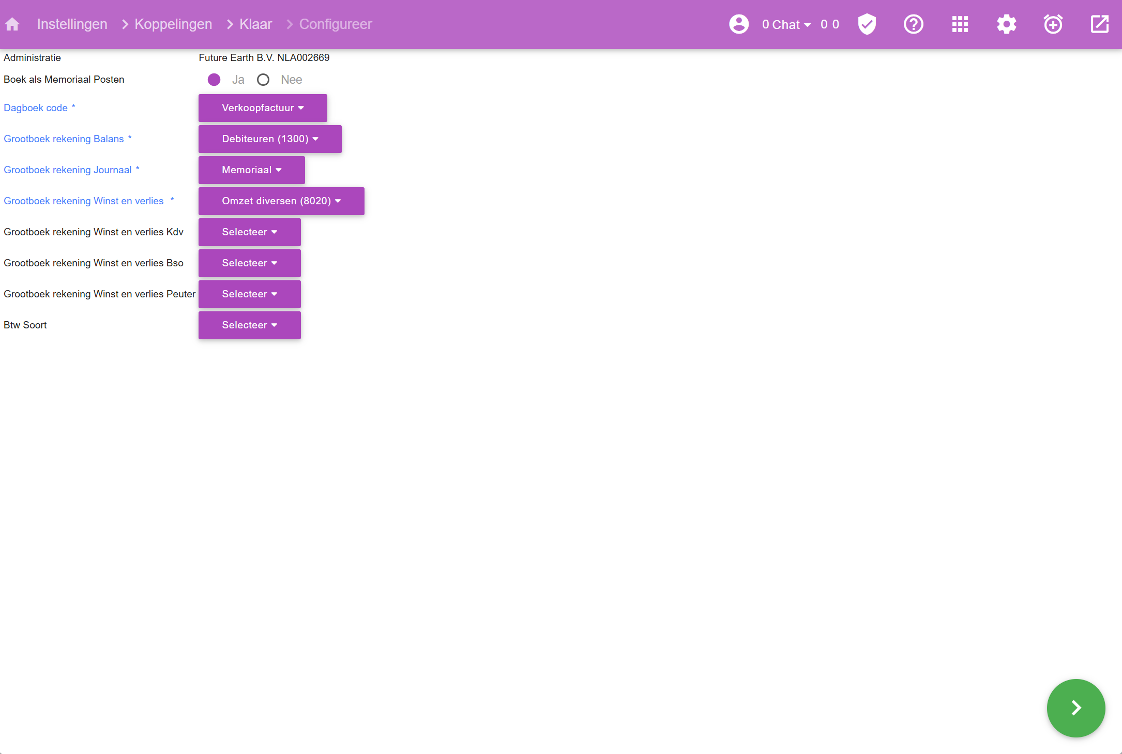
Task: Open the Omzet diversen (8020) dropdown
Action: click(281, 201)
